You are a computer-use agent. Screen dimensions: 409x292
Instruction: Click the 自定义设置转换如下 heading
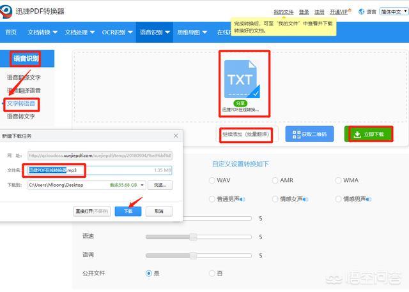(240, 164)
